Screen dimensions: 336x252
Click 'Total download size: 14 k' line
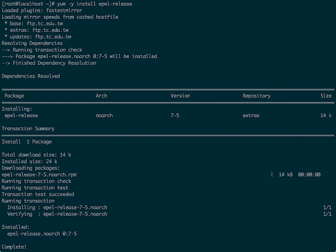(x=36, y=155)
